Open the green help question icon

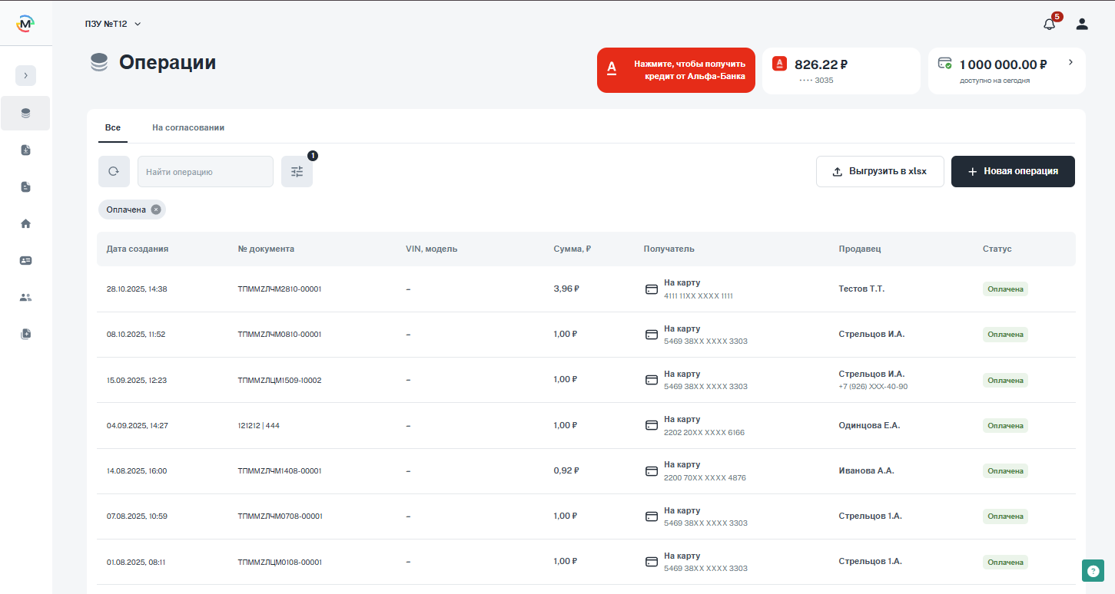point(1093,570)
